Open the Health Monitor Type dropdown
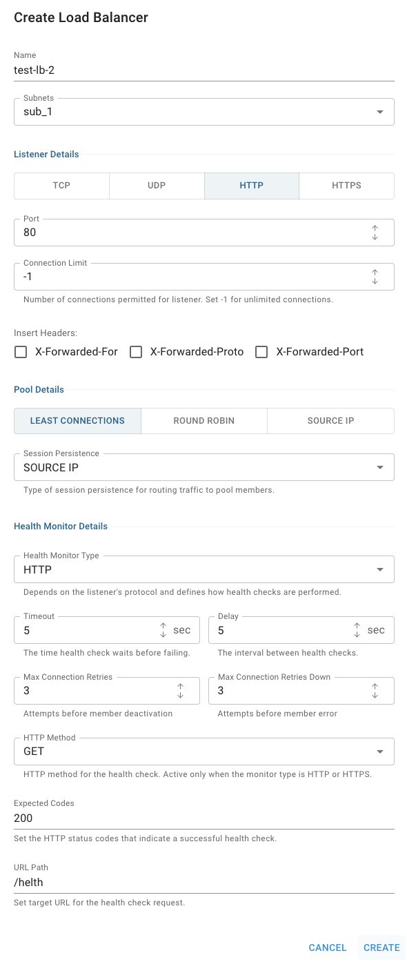This screenshot has height=962, width=407. (204, 569)
